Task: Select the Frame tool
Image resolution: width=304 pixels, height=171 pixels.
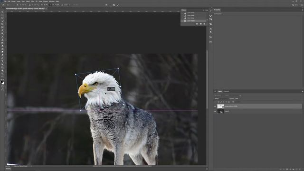Action: coord(2,27)
